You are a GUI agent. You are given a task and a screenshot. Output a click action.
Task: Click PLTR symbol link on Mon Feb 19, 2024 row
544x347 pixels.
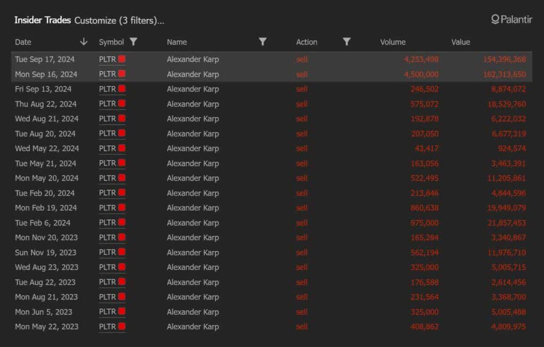107,208
